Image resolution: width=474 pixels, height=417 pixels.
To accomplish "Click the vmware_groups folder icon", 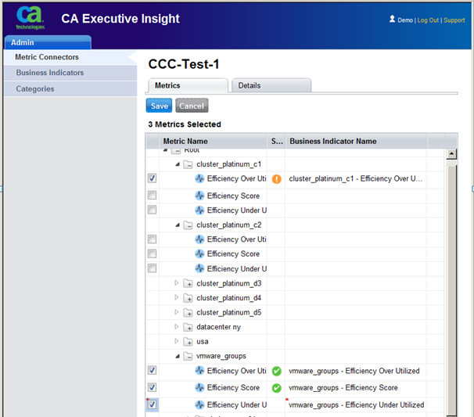I will (x=188, y=356).
